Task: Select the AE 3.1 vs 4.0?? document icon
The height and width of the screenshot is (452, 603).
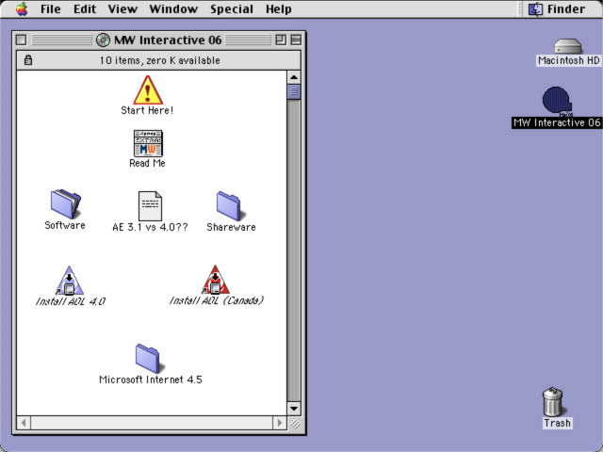Action: [150, 206]
